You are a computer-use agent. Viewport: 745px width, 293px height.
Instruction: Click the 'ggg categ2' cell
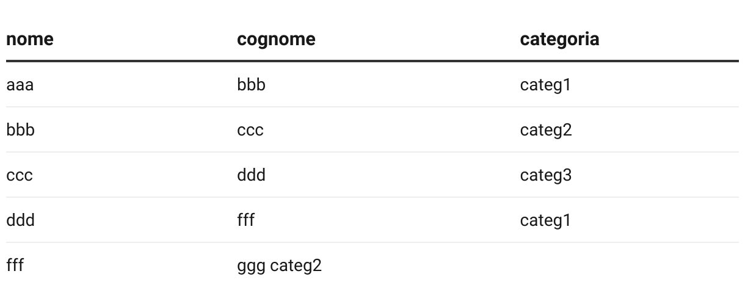click(279, 266)
